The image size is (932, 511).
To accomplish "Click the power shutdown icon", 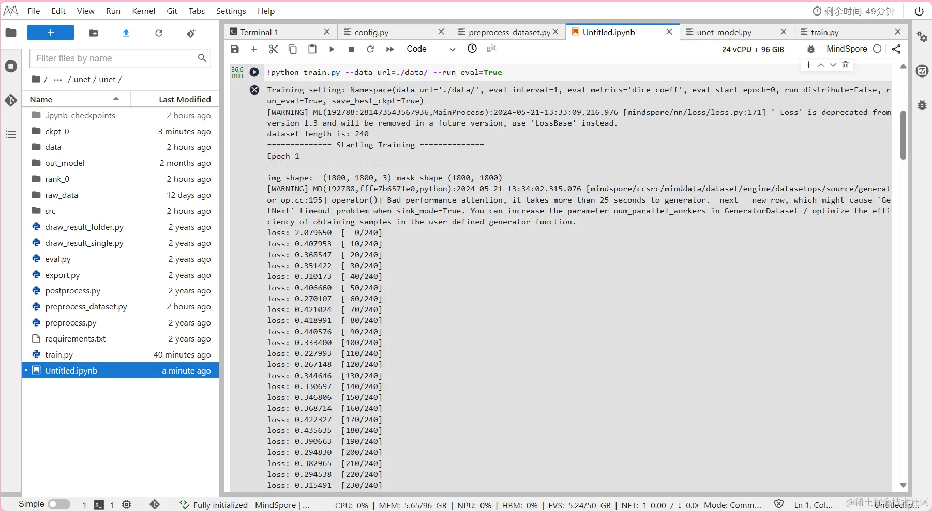I will pos(919,11).
